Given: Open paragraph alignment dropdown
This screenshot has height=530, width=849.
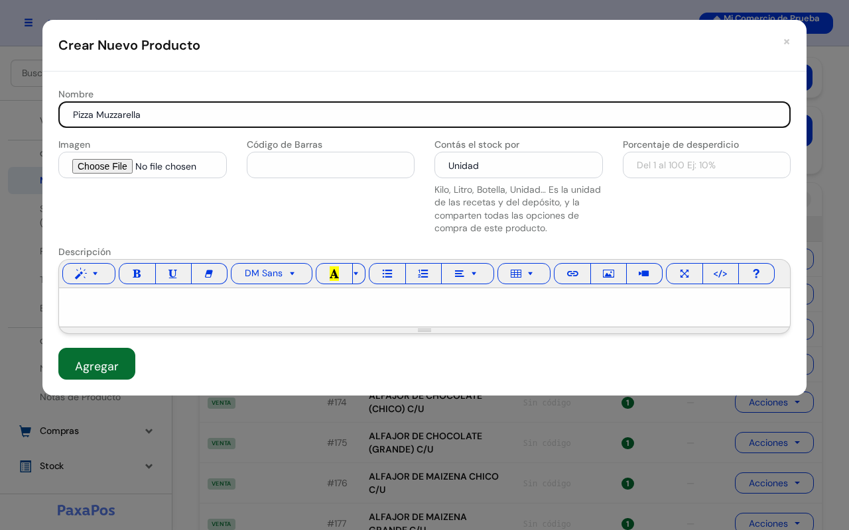Looking at the screenshot, I should (467, 274).
